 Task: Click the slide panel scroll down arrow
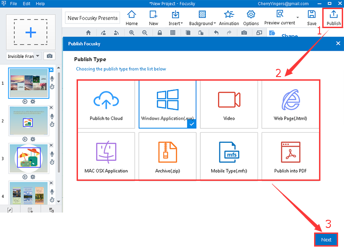(58, 201)
